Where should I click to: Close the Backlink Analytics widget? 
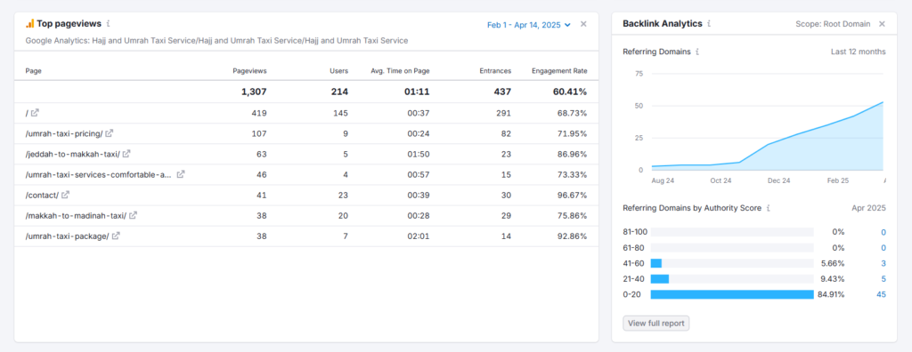[x=882, y=24]
